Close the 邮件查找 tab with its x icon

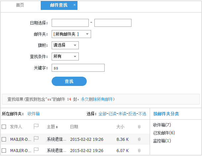coord(74,5)
